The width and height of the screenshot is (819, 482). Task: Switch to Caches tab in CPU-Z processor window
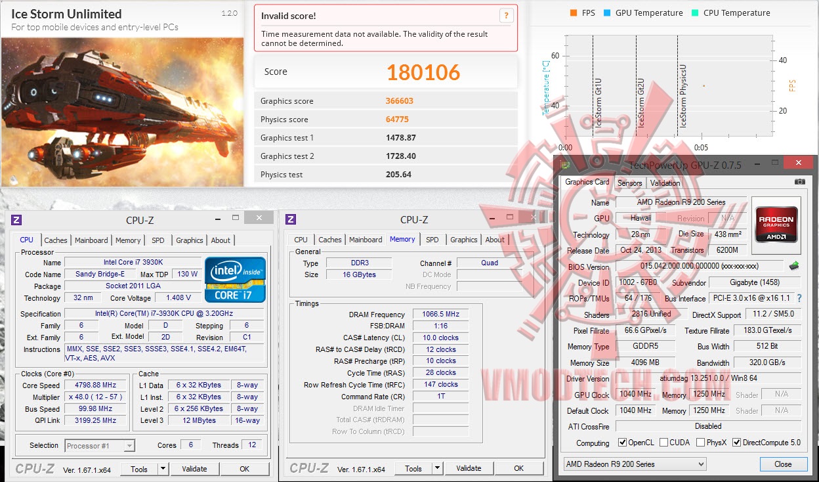[x=56, y=240]
